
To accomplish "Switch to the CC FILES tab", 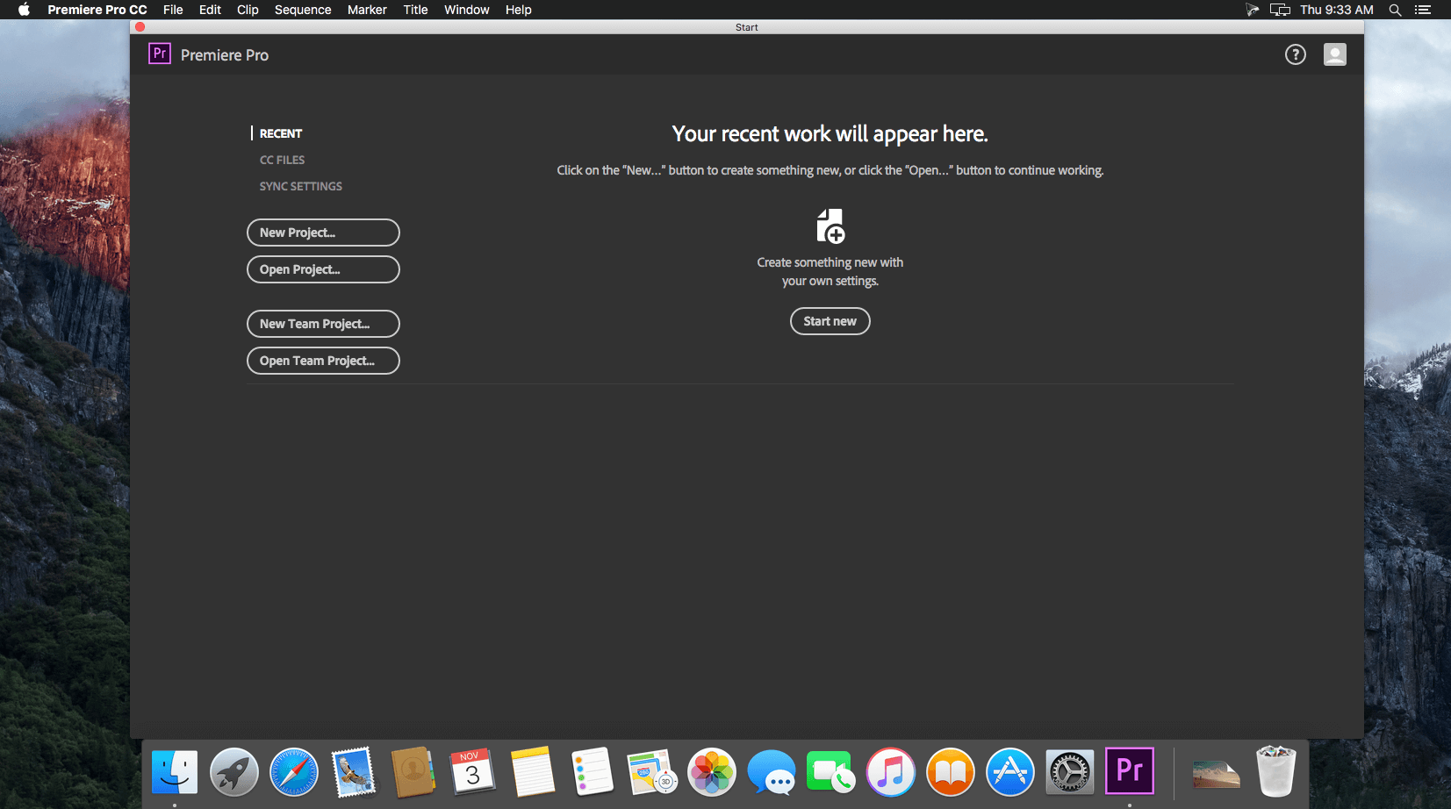I will point(282,160).
